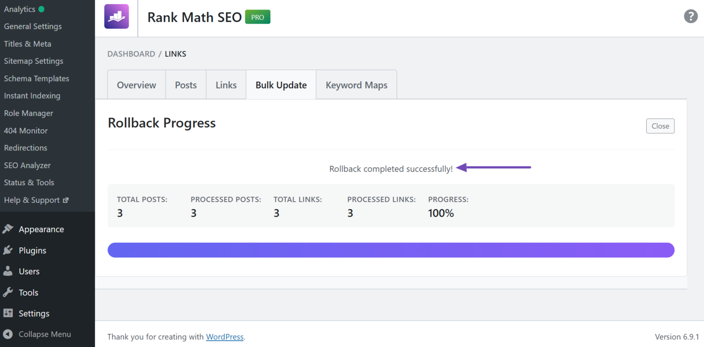Switch to the Overview tab

tap(136, 85)
